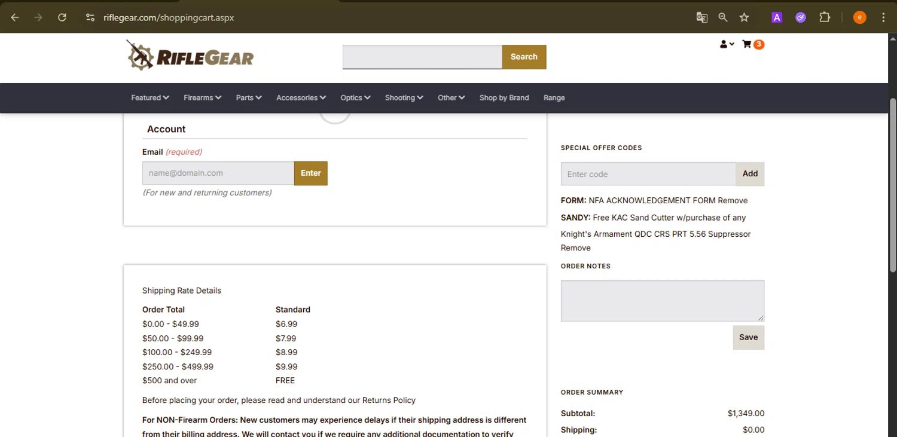Open the Range page

point(554,97)
